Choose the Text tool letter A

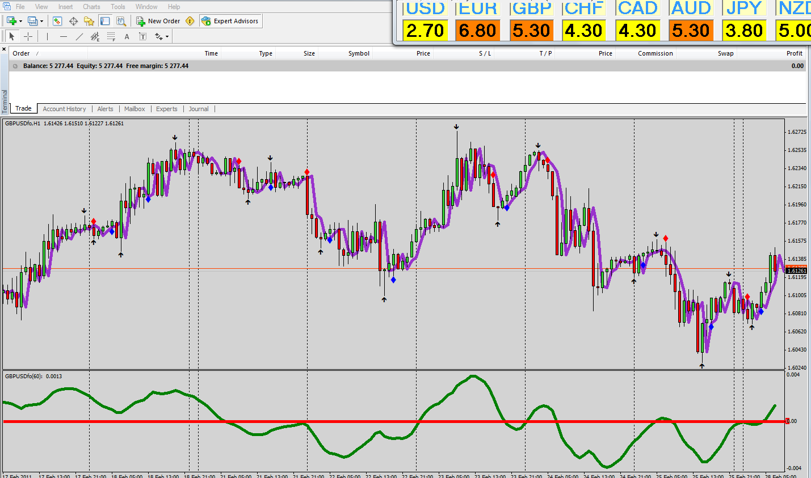pos(127,36)
